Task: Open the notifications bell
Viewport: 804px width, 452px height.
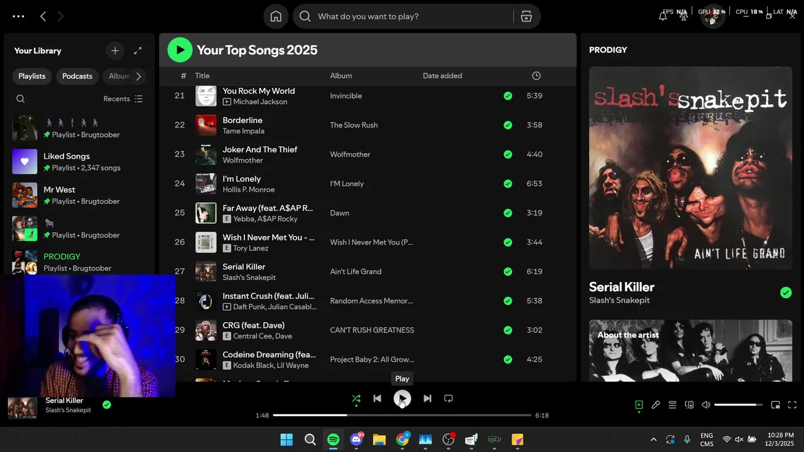Action: 663,16
